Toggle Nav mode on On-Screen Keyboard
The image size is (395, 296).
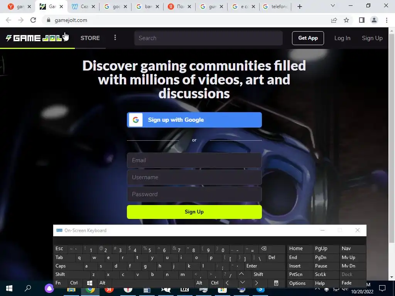click(353, 249)
